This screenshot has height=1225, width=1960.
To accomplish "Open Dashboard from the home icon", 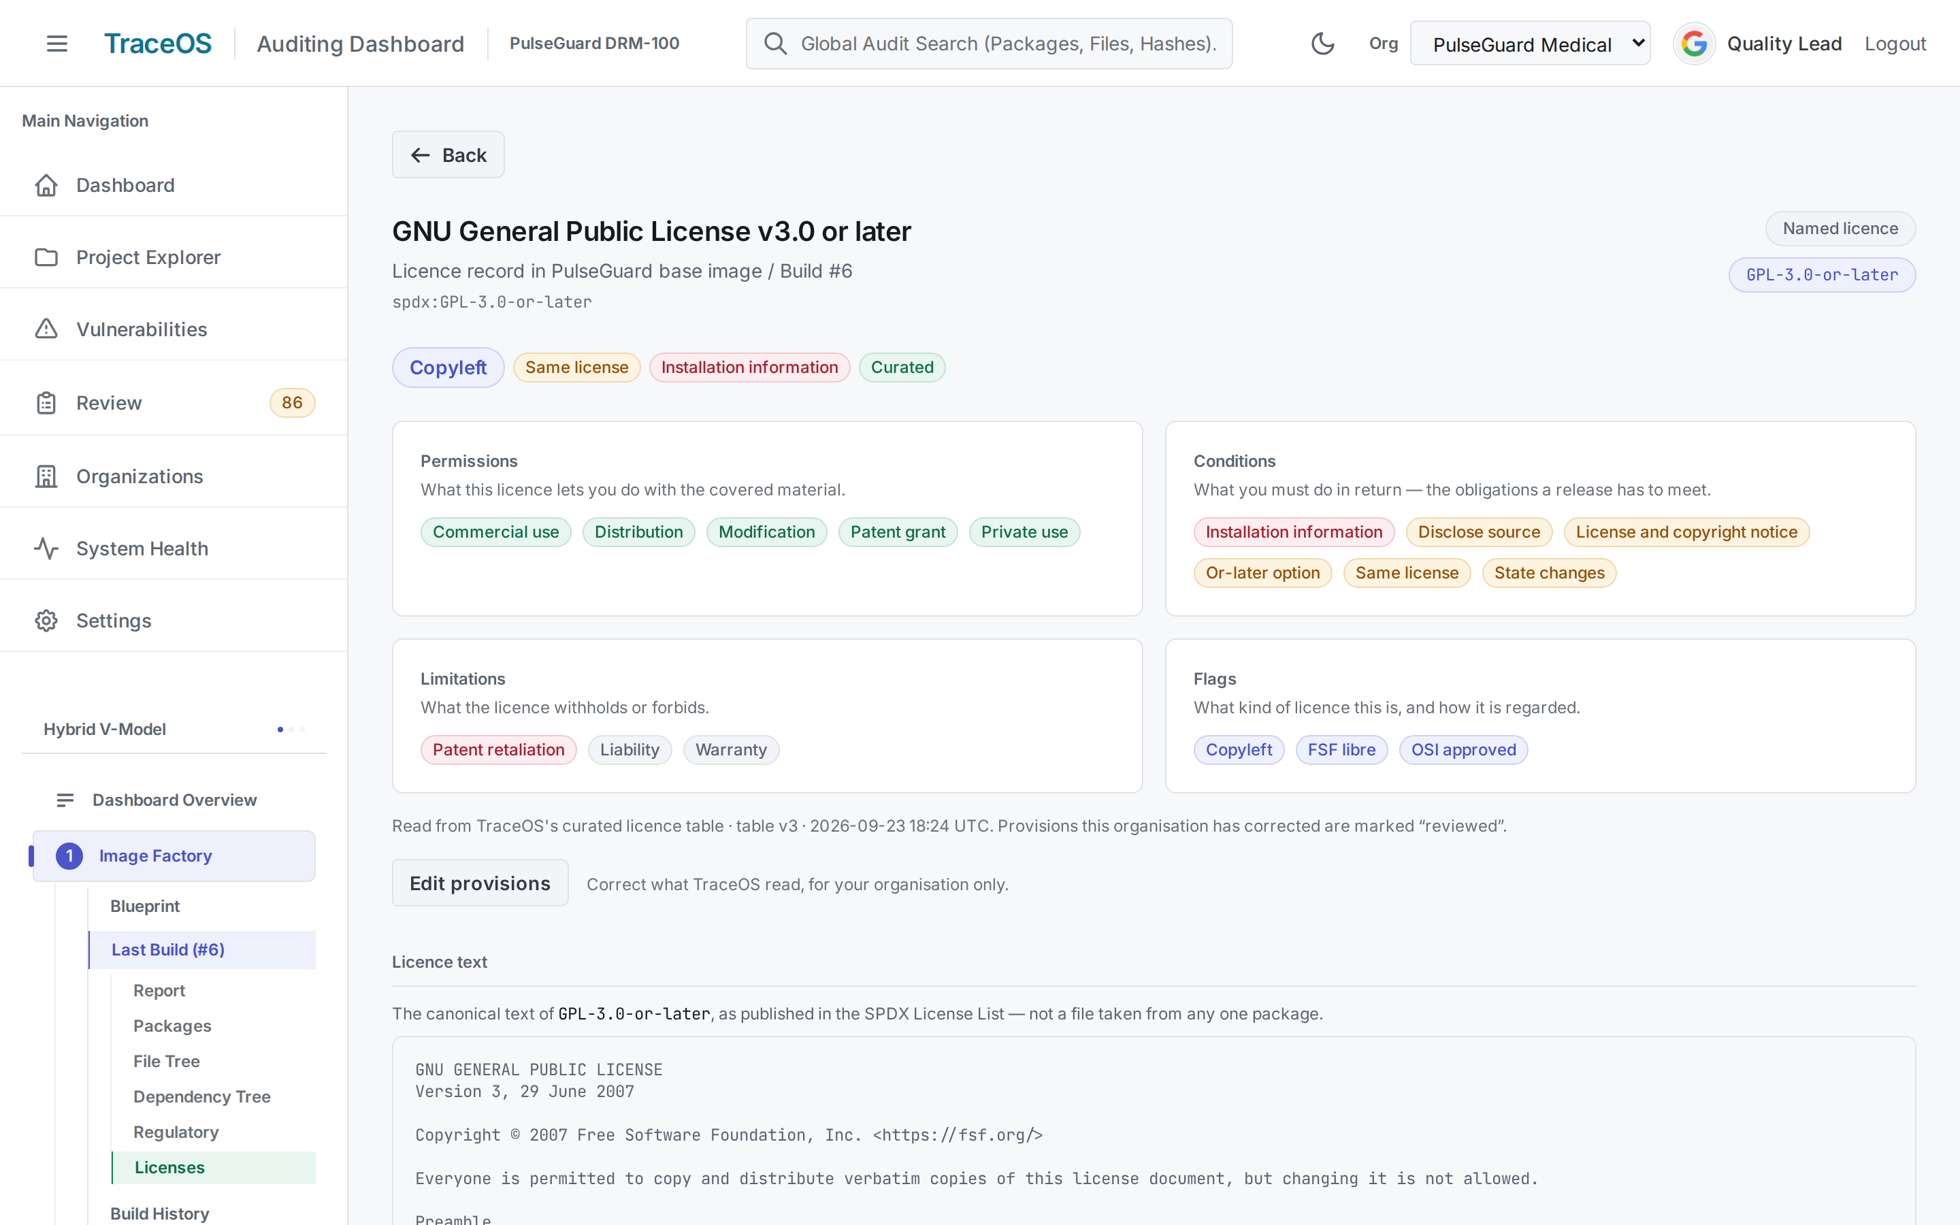I will (x=46, y=186).
